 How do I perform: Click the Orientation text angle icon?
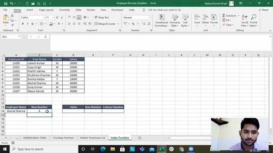[x=85, y=17]
